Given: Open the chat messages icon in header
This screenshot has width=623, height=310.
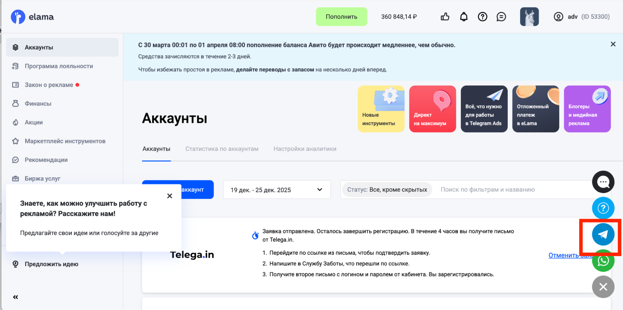Looking at the screenshot, I should click(x=501, y=17).
